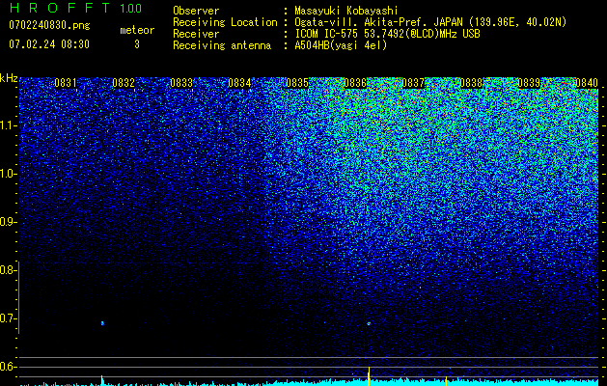Click the 0839 time marker
This screenshot has height=386, width=607.
529,83
